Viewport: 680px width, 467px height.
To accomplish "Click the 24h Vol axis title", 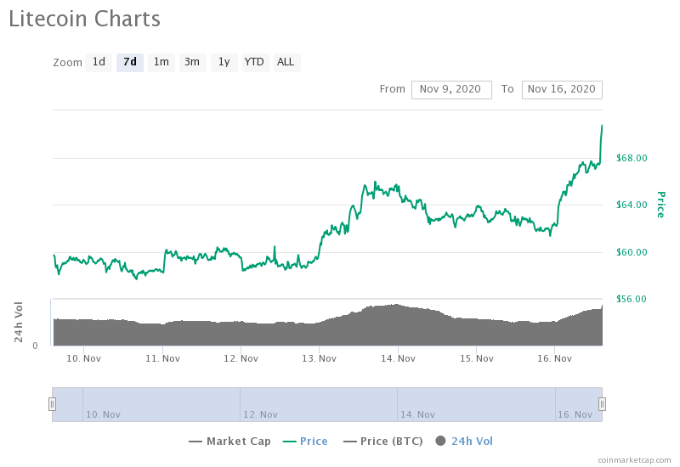I will [x=18, y=323].
